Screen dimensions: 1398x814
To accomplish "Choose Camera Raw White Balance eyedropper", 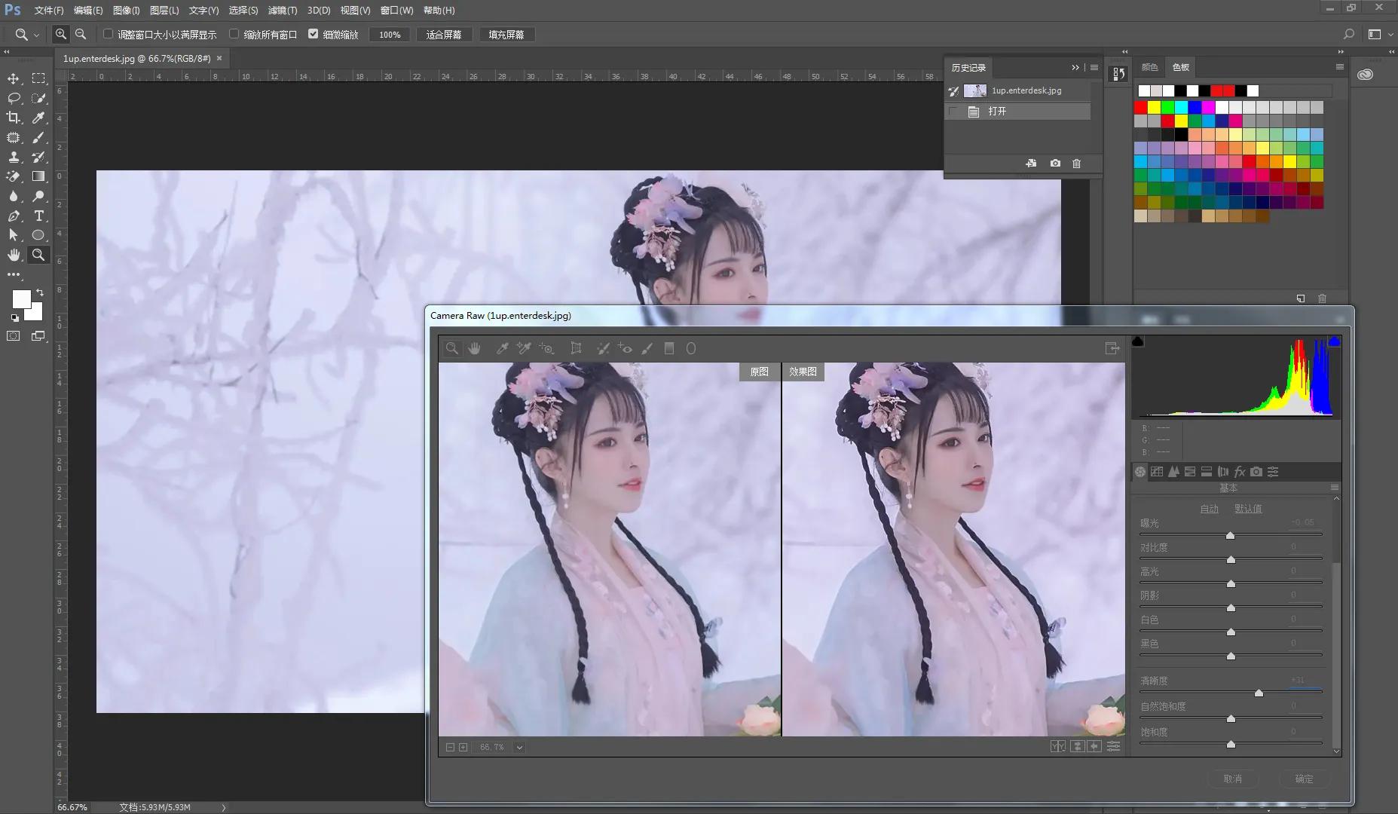I will (502, 348).
